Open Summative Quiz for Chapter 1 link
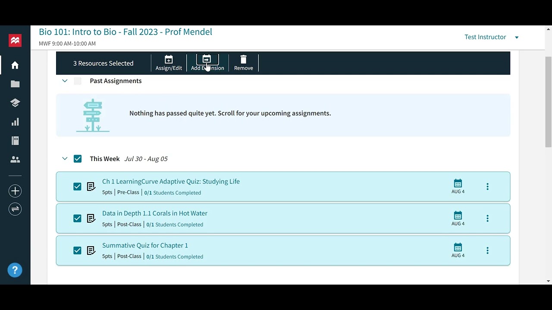 (145, 245)
